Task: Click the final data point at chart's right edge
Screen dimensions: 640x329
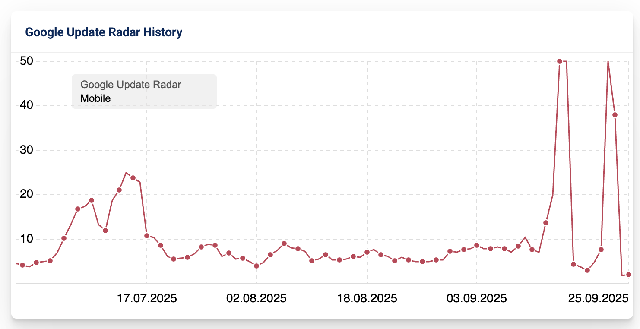Action: coord(628,275)
